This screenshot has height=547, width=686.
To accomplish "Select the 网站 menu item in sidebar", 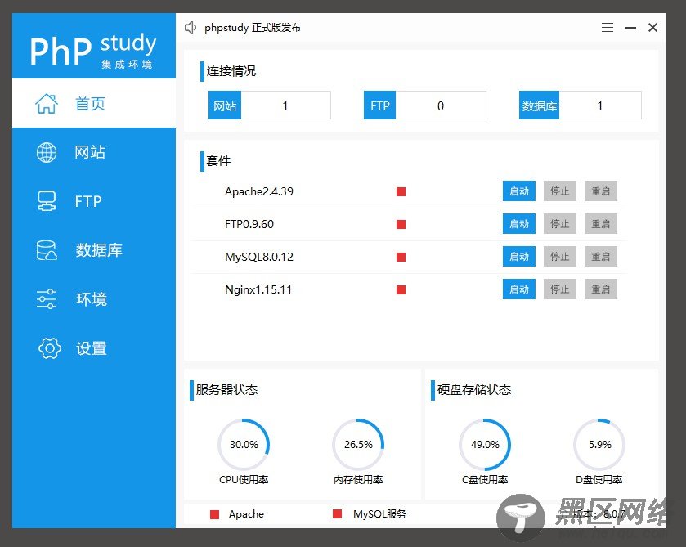I will (x=90, y=152).
